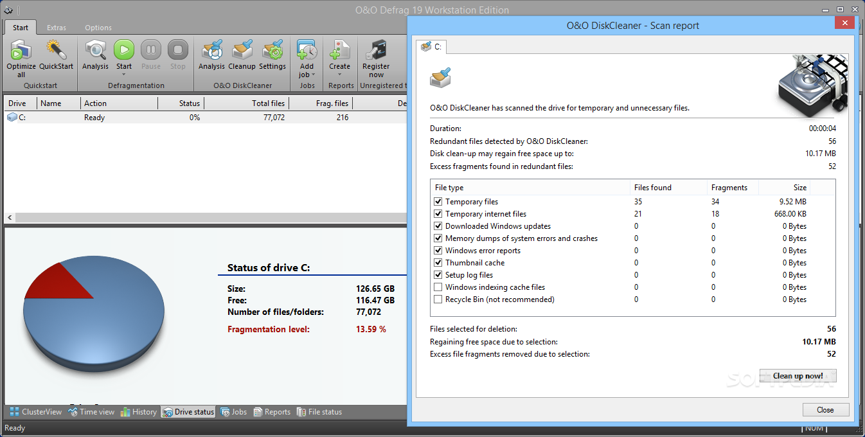Uncheck Temporary internet files checkbox
Screen dimensions: 865x437
pyautogui.click(x=438, y=214)
